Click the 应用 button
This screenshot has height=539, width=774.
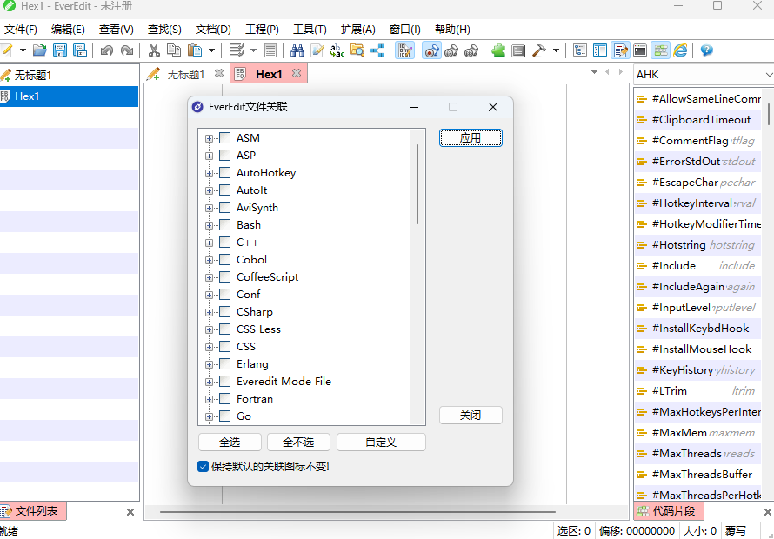(470, 138)
